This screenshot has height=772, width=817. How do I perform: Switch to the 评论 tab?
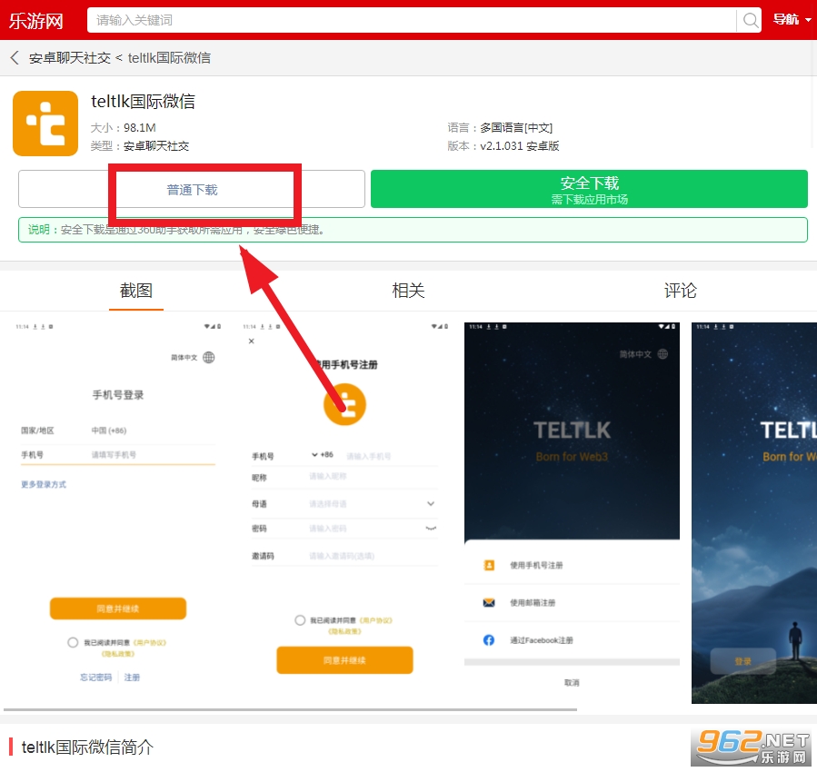coord(681,291)
